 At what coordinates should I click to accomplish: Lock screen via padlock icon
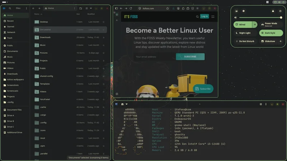273,11
